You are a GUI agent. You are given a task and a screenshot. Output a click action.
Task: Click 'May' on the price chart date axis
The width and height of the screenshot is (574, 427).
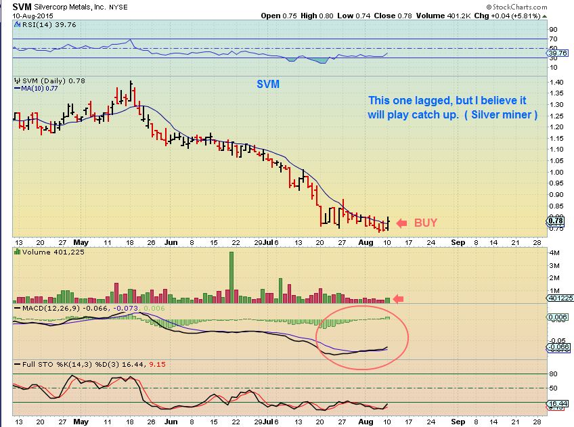click(x=81, y=242)
